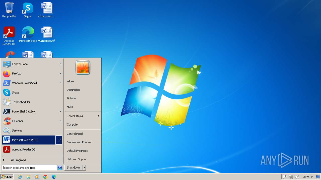
Task: Launch Skype from the Start menu list
Action: 32,92
